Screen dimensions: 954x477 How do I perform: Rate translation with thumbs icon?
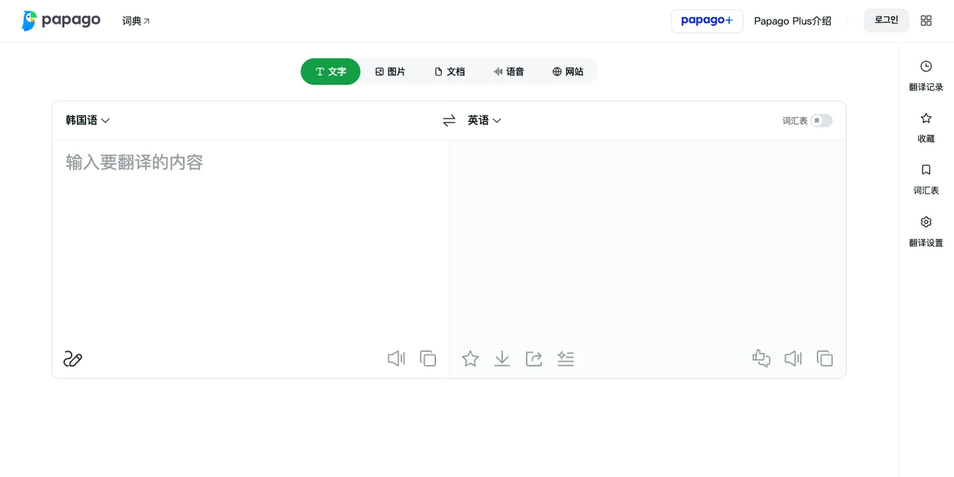(x=761, y=358)
